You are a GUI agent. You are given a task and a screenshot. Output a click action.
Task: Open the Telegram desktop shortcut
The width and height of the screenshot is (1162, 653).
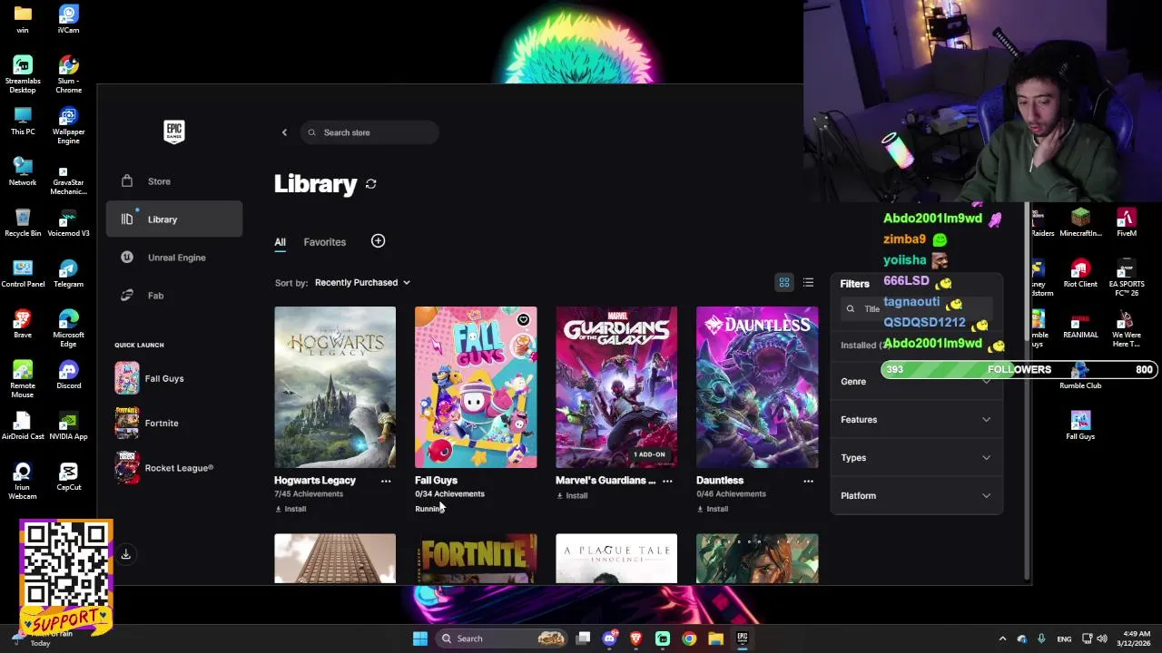click(68, 273)
